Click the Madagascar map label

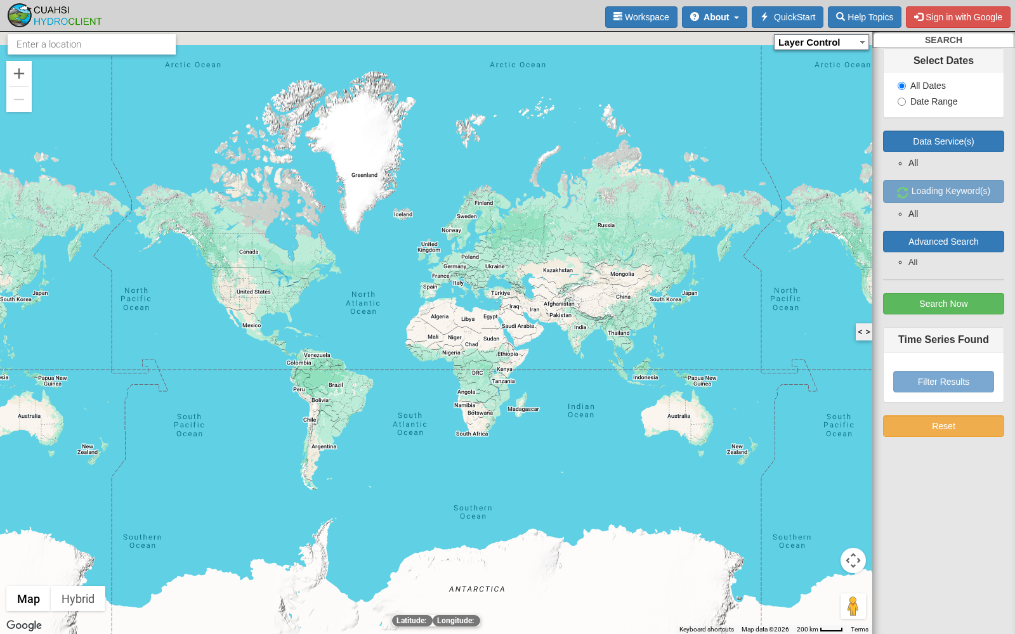point(523,409)
